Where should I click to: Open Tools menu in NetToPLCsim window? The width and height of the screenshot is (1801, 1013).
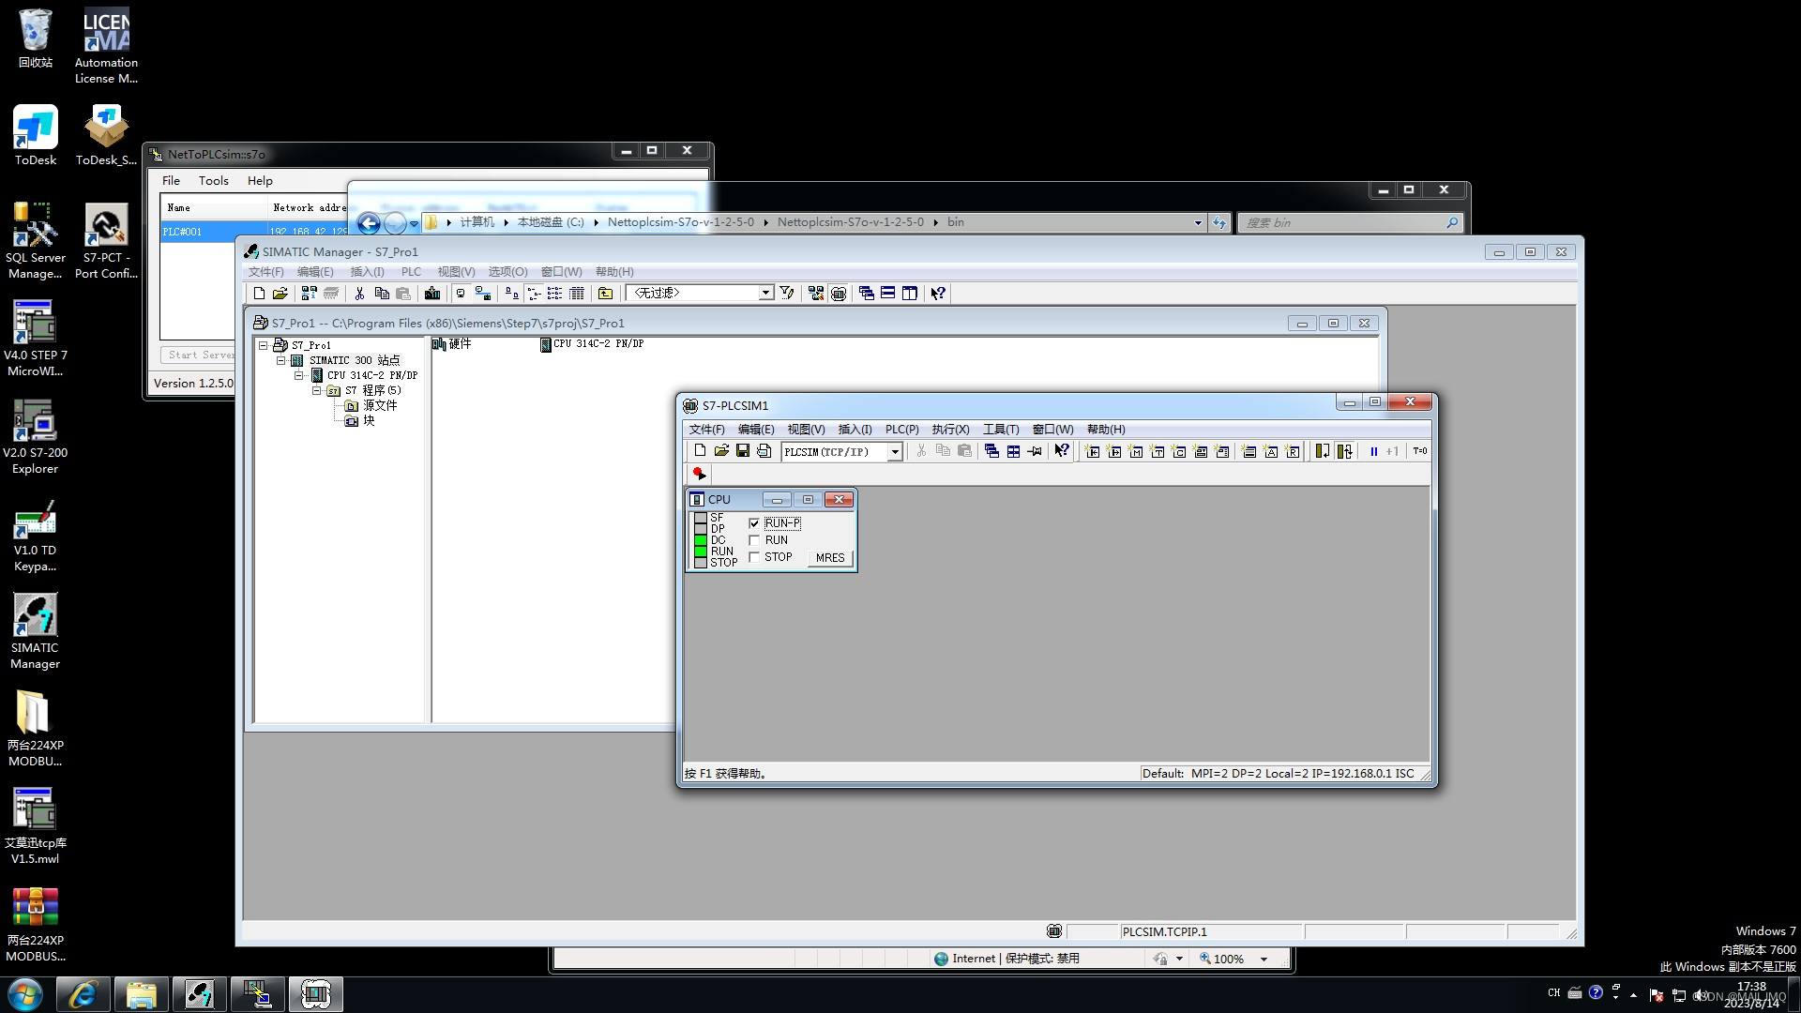213,181
